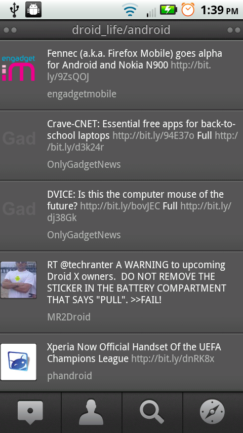Tap the phandroid avatar icon
This screenshot has height=433, width=243.
tap(18, 362)
